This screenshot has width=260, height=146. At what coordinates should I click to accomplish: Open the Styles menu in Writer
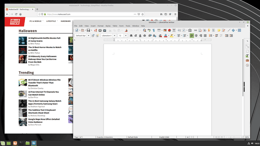click(108, 26)
